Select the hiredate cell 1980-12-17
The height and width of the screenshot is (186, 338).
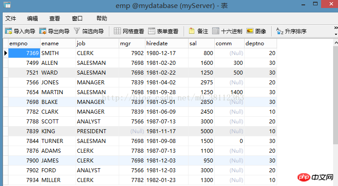click(x=167, y=53)
